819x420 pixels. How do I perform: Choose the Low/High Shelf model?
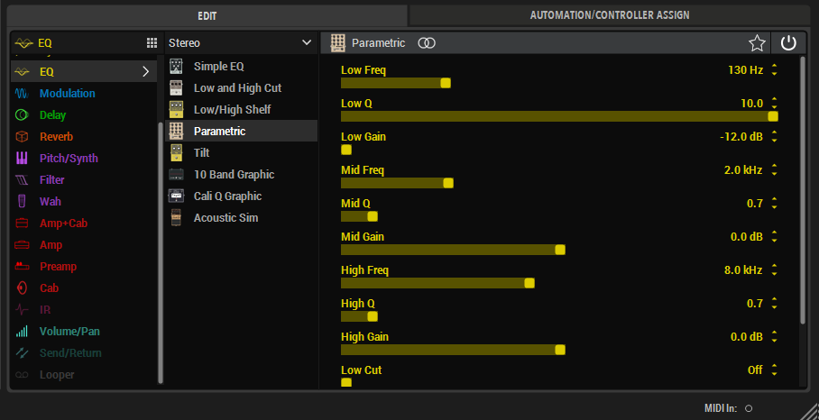(232, 110)
